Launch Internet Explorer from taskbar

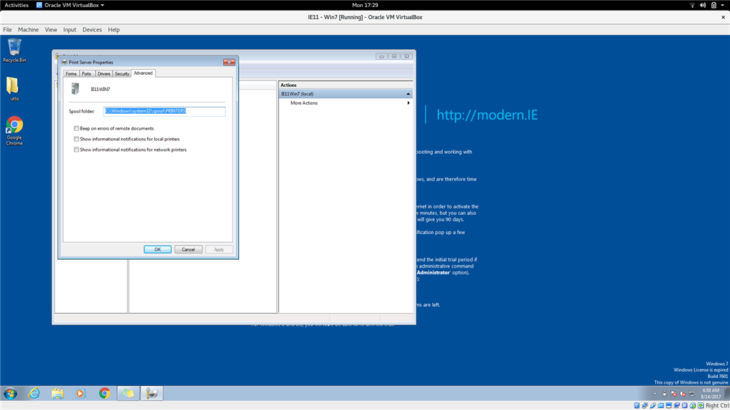[x=34, y=393]
